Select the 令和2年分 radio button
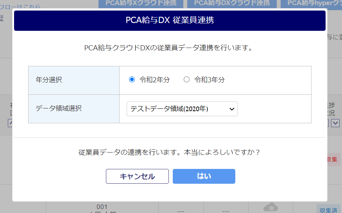 pyautogui.click(x=132, y=80)
